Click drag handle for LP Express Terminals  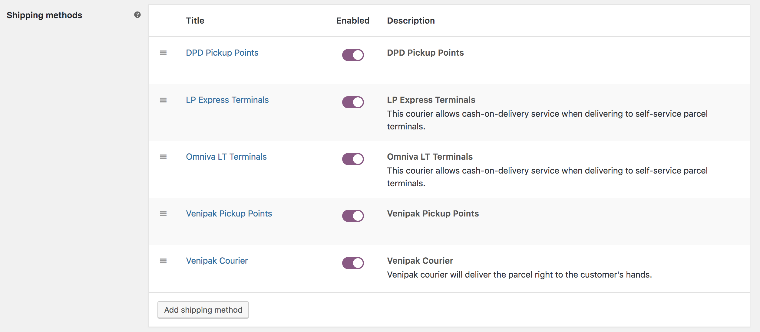(163, 100)
